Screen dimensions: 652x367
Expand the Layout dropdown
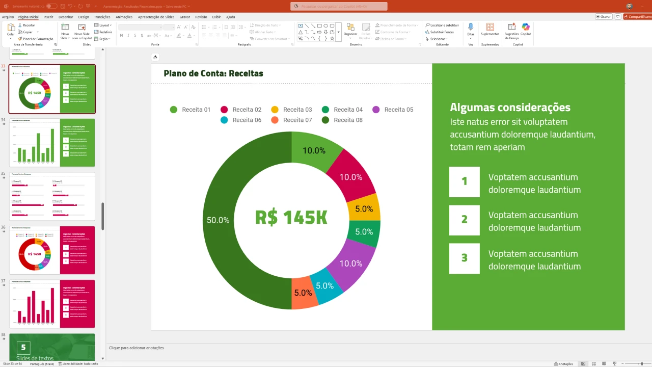[x=104, y=25]
